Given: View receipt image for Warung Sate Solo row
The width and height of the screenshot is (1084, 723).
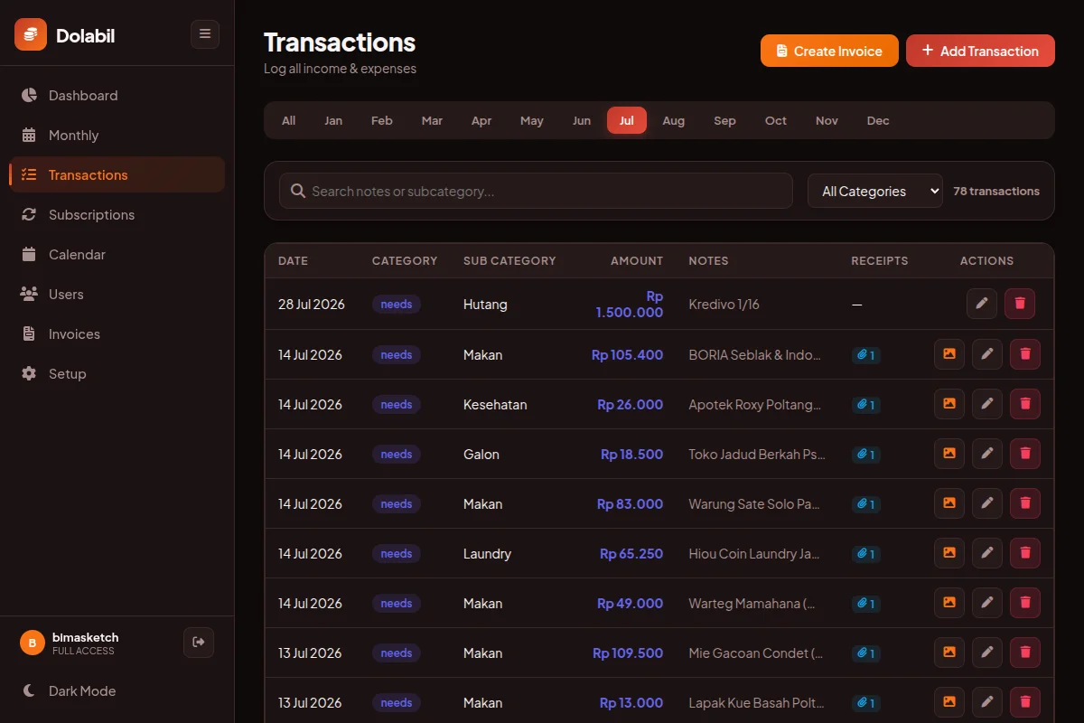Looking at the screenshot, I should (x=949, y=503).
